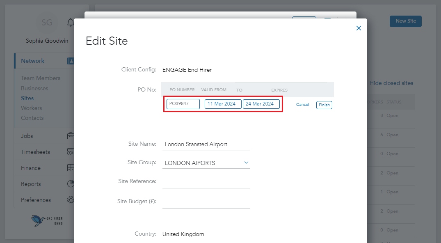Cancel the PO number entry
Image resolution: width=441 pixels, height=243 pixels.
[303, 104]
